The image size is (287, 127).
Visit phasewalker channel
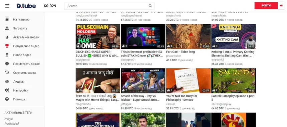(x=173, y=56)
